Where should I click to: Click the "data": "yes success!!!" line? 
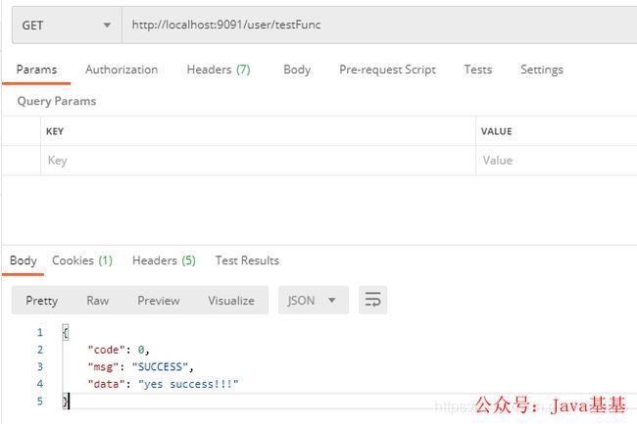coord(164,384)
